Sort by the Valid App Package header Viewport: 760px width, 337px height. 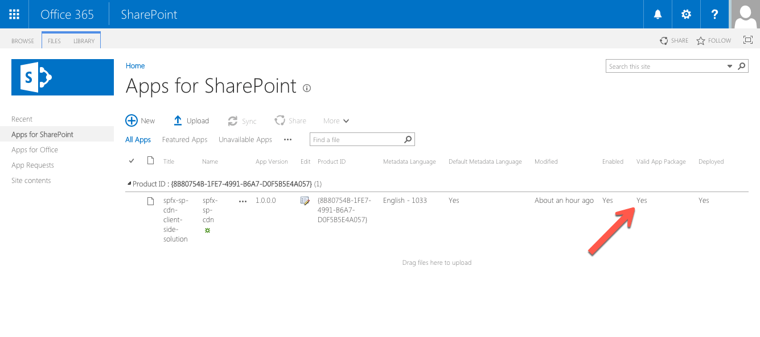click(x=661, y=161)
